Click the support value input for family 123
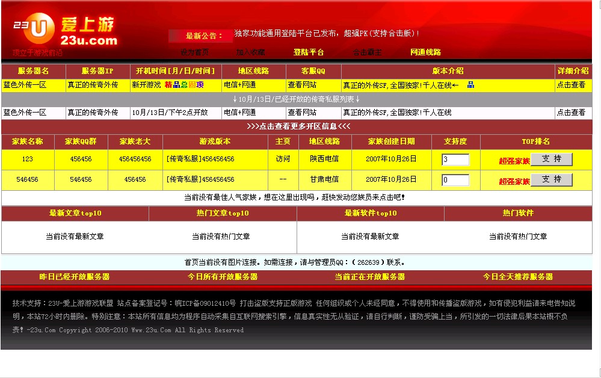601x378 pixels. (455, 159)
